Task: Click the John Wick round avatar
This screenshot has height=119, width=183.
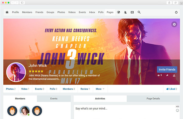Action: [16, 72]
